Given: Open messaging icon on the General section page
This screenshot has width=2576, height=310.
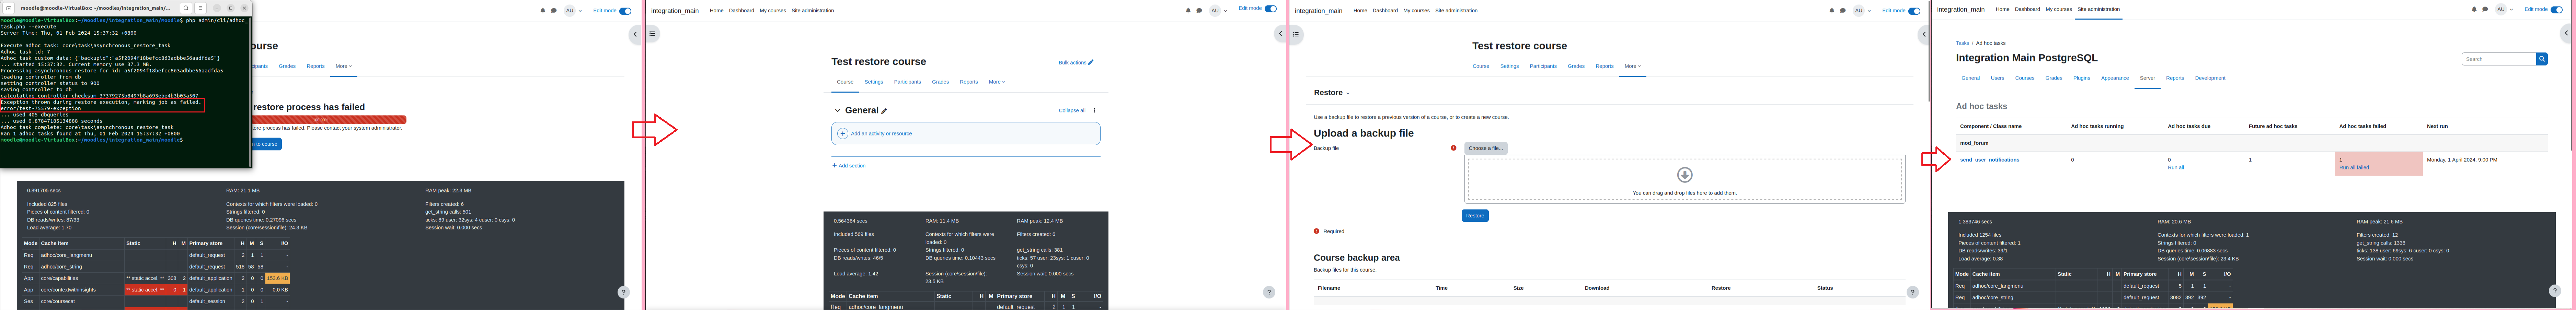Looking at the screenshot, I should click(1199, 11).
